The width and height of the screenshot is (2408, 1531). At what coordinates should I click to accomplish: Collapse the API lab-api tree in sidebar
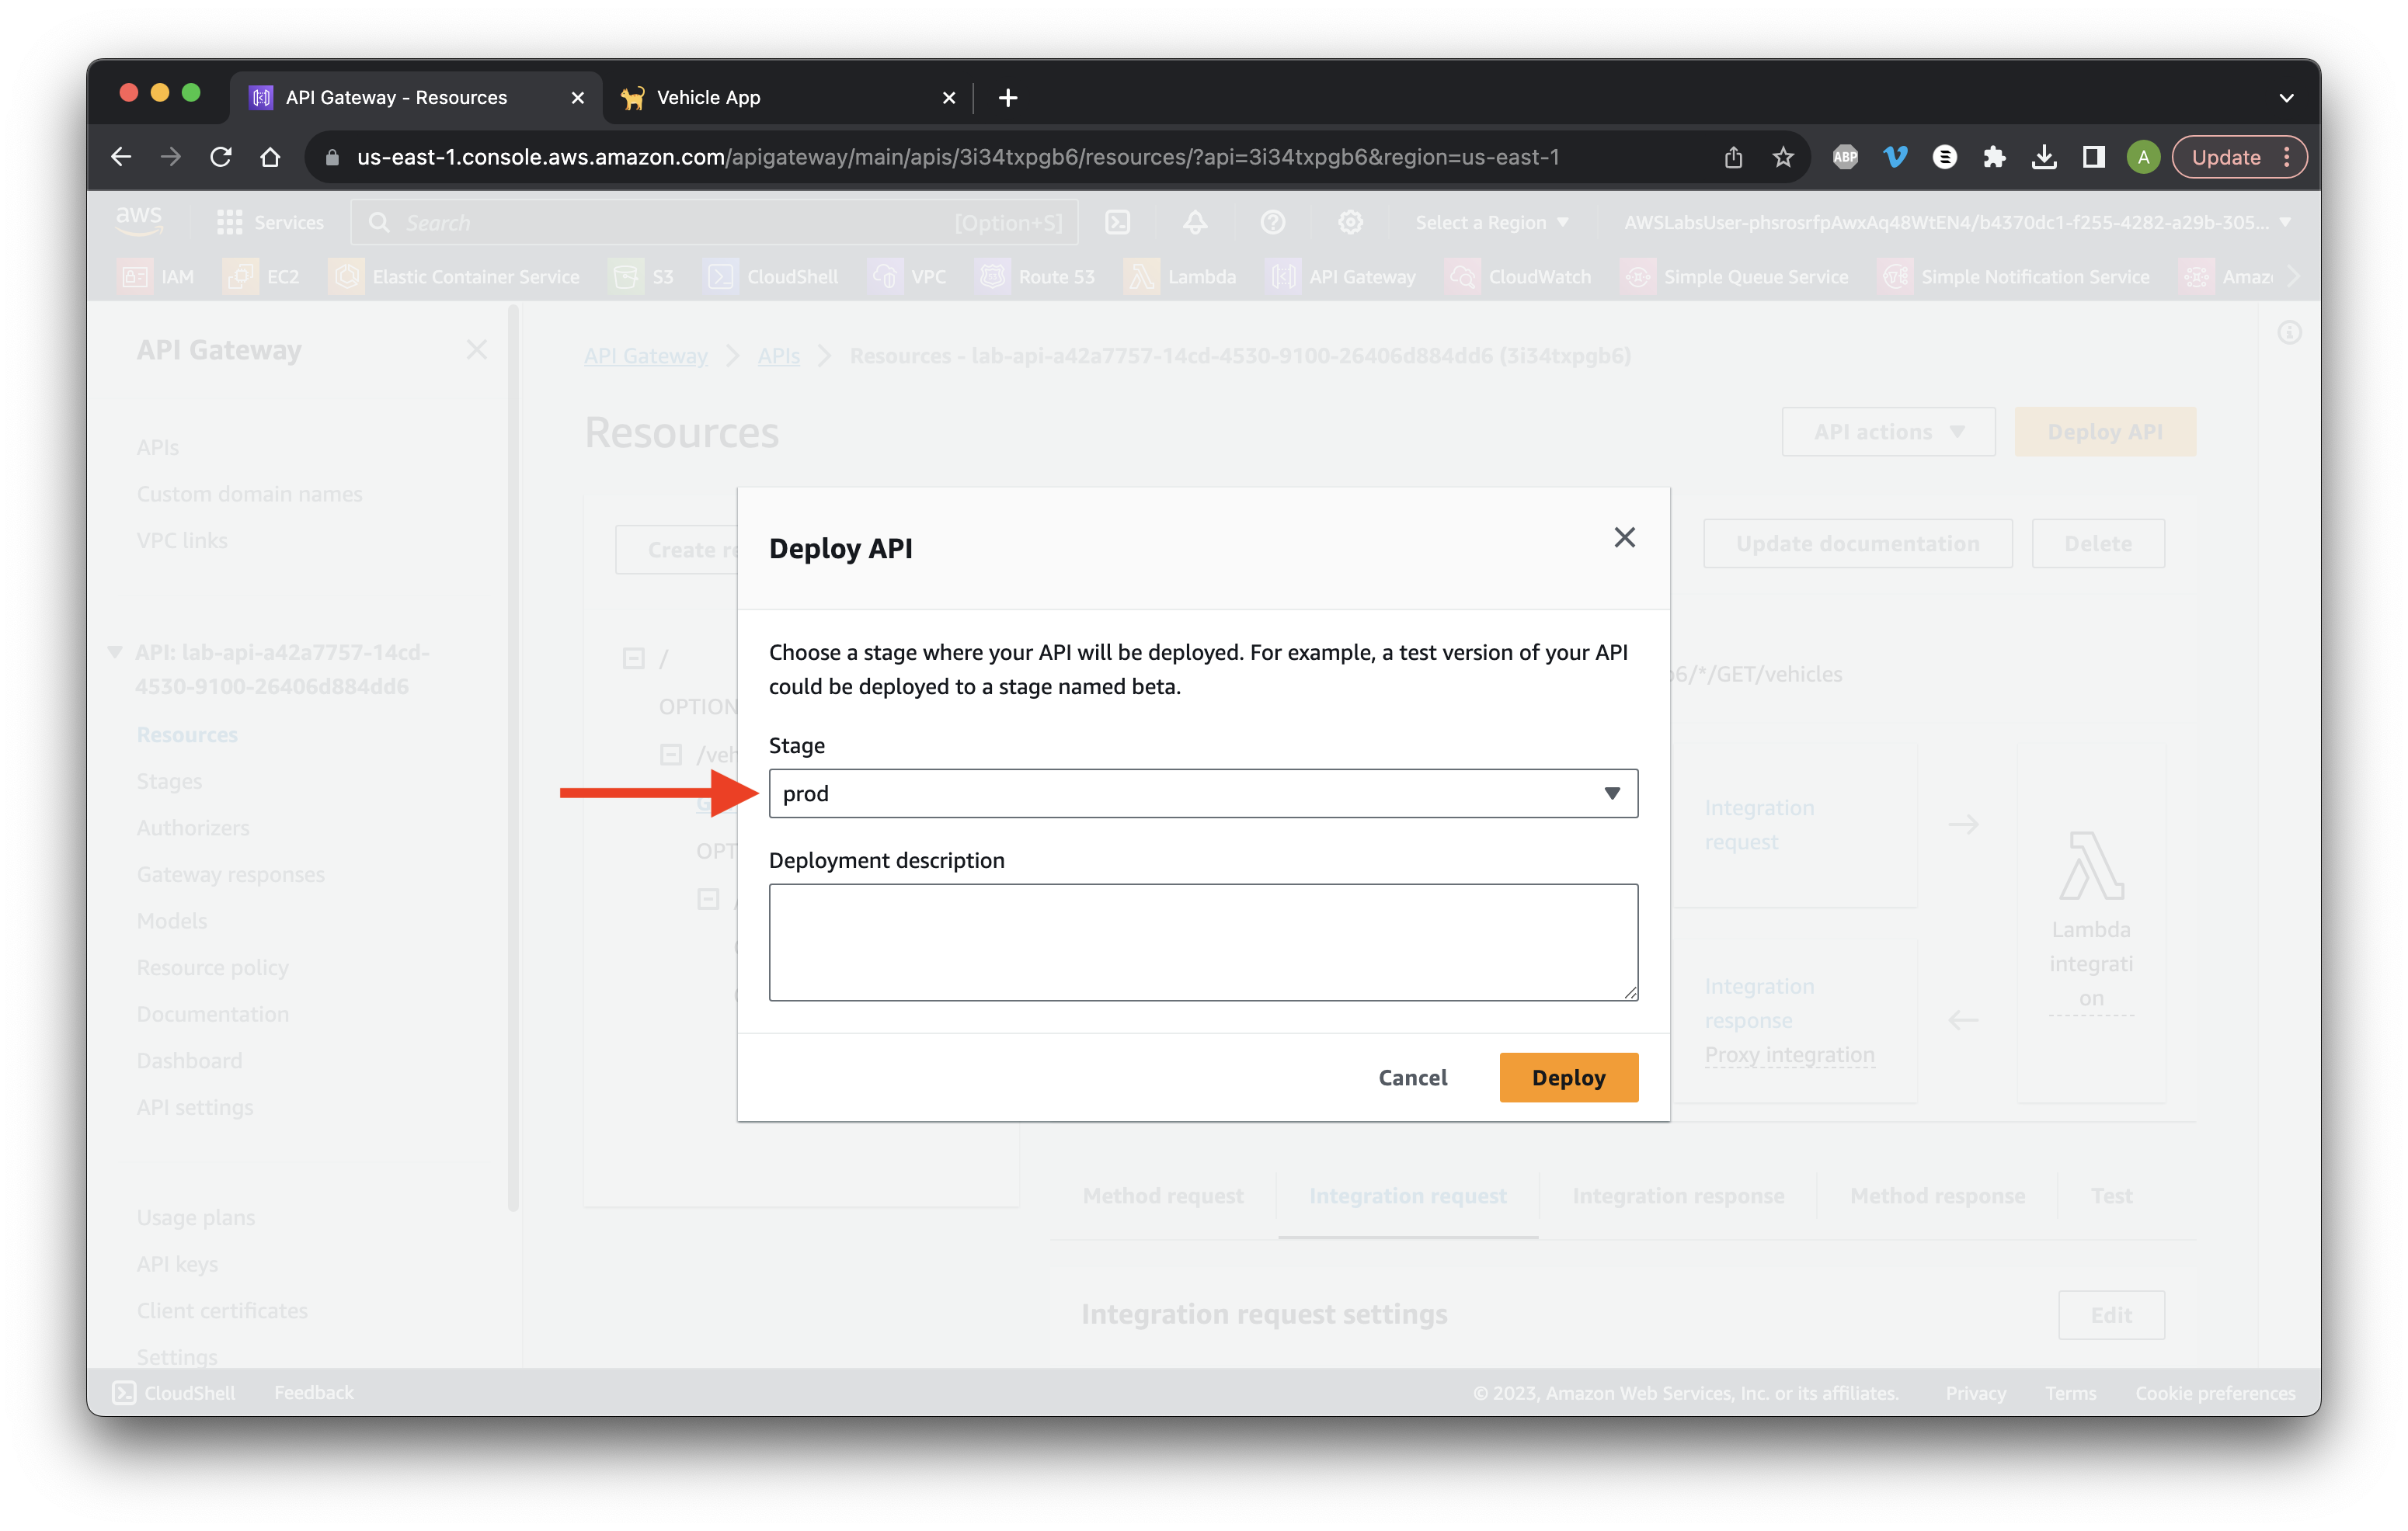(115, 653)
